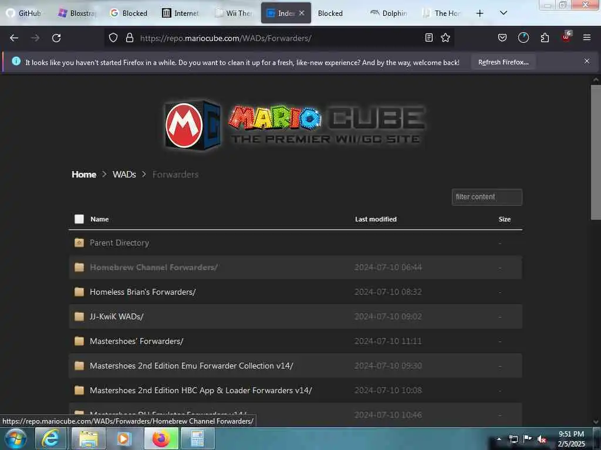Switch to the Bloxstrap tab
Screen dimensions: 601x450
click(77, 13)
